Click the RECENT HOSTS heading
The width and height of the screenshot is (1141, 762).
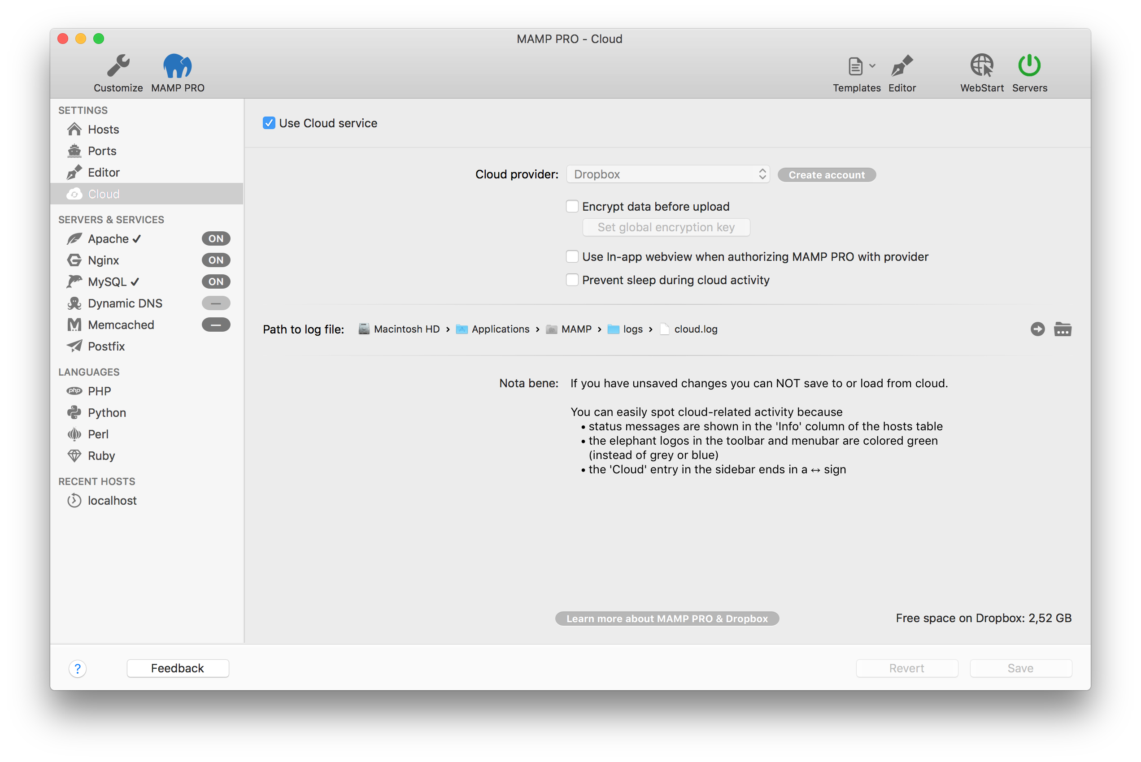point(97,481)
